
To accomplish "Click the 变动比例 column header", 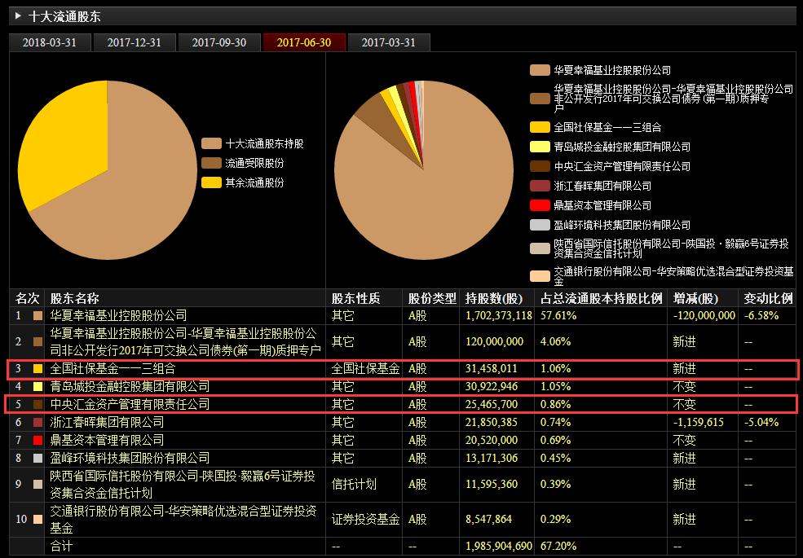I will [x=768, y=298].
